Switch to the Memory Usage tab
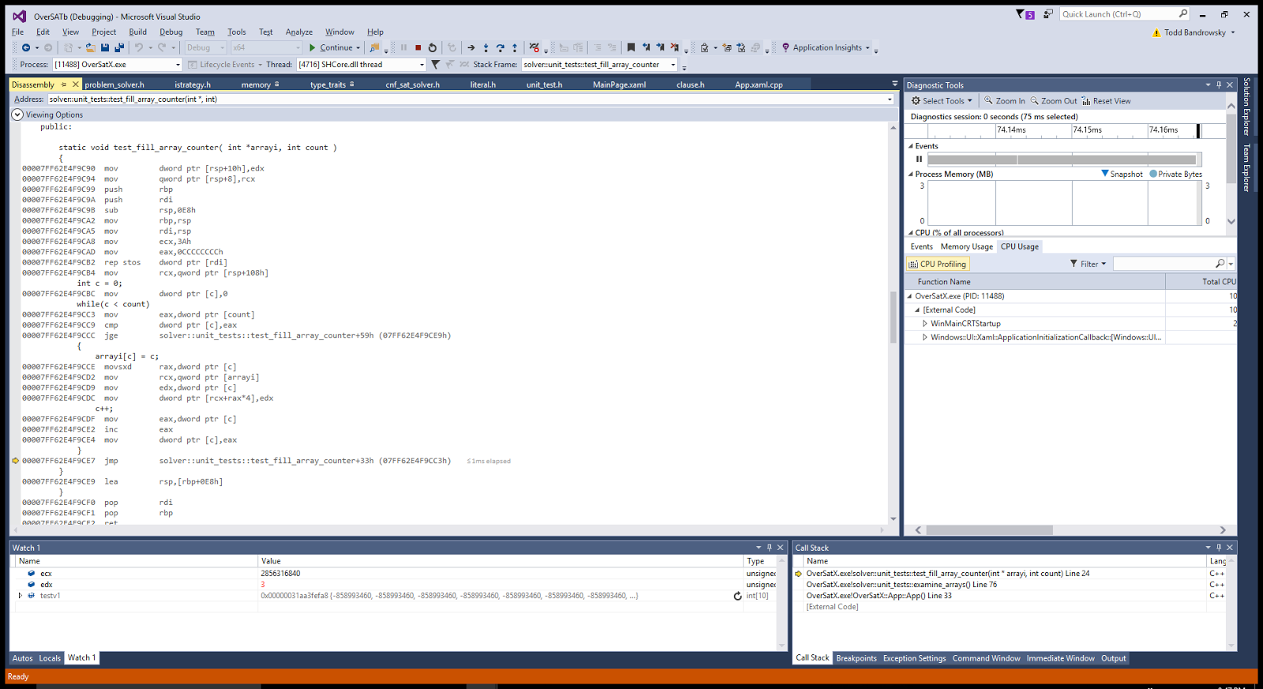1263x689 pixels. click(x=967, y=246)
